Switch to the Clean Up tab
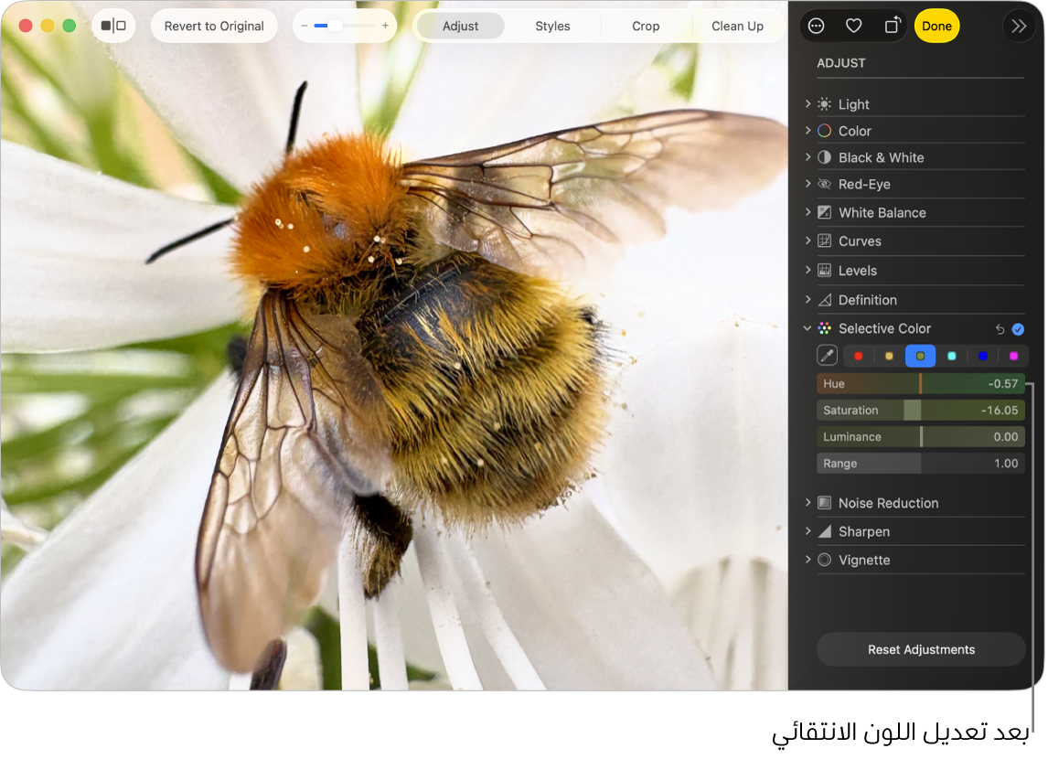Screen dimensions: 1048x759 pos(739,26)
